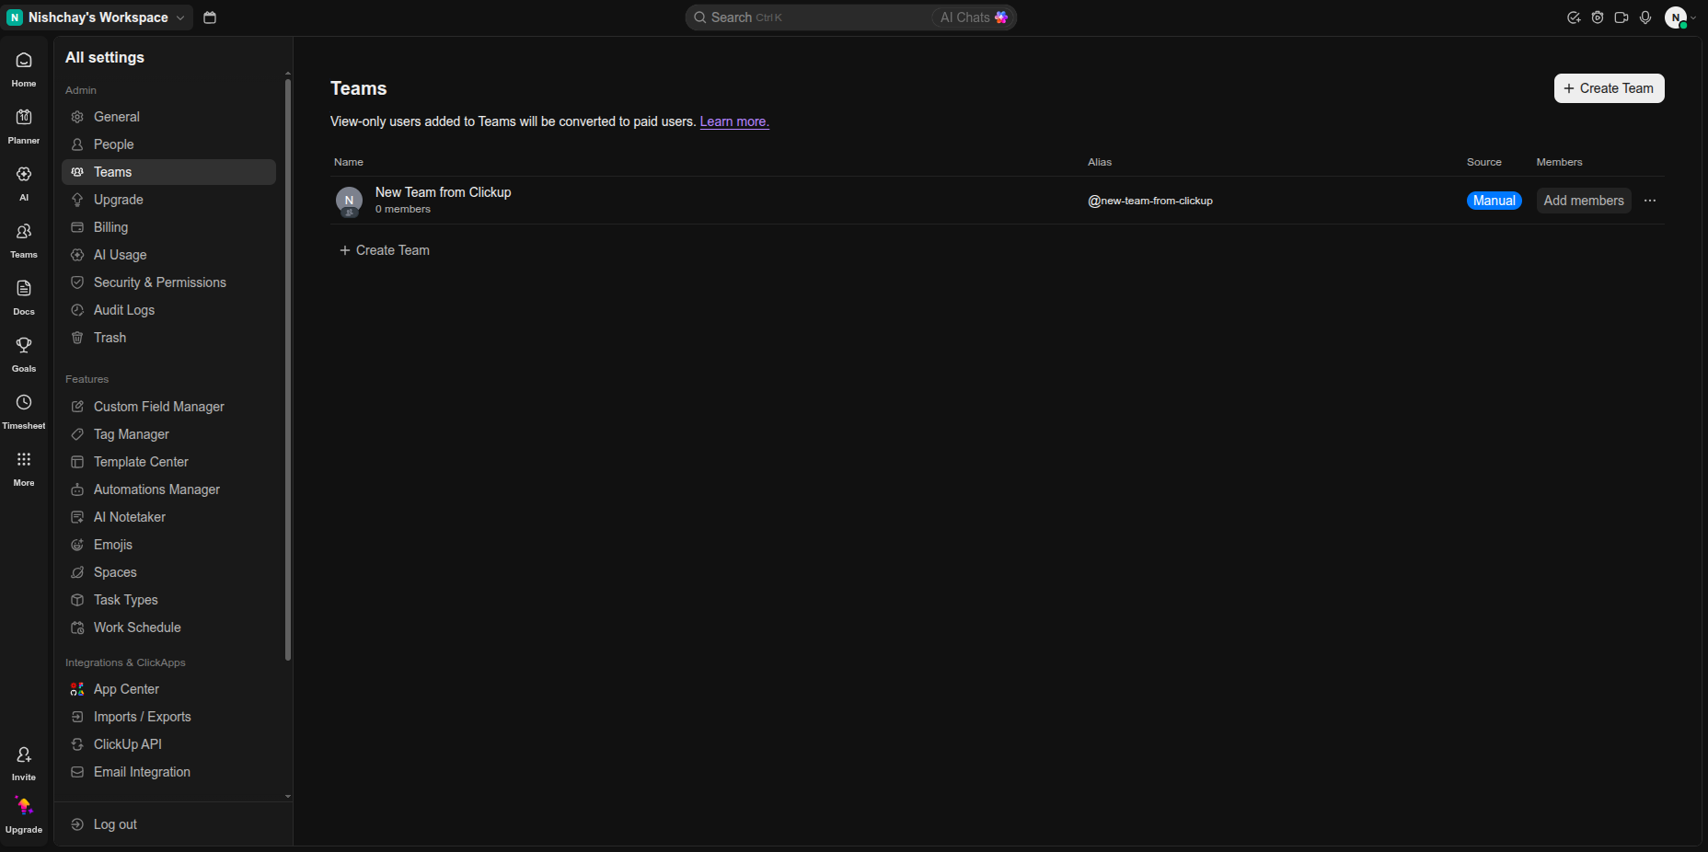Open the Planner sidebar icon
This screenshot has height=852, width=1708.
click(x=24, y=117)
